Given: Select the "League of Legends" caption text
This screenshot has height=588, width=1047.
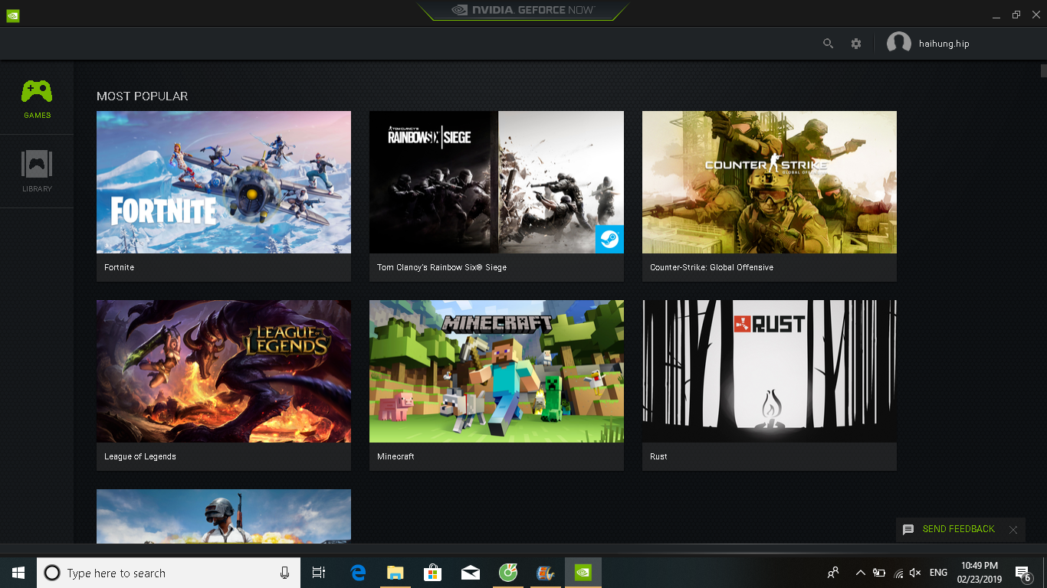Looking at the screenshot, I should pyautogui.click(x=140, y=456).
